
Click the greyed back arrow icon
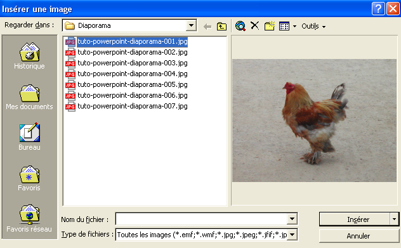207,27
